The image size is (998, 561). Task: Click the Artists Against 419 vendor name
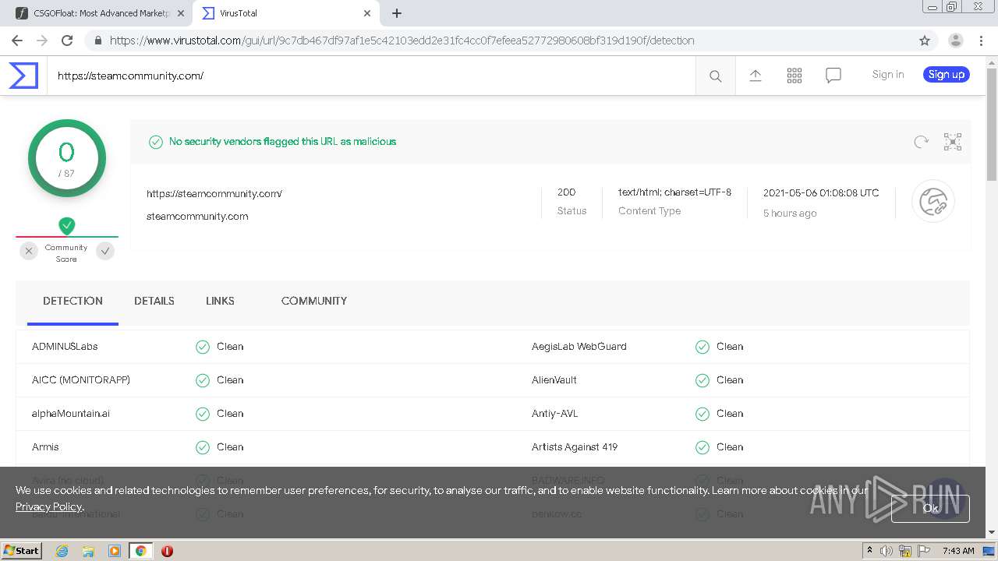pos(575,447)
